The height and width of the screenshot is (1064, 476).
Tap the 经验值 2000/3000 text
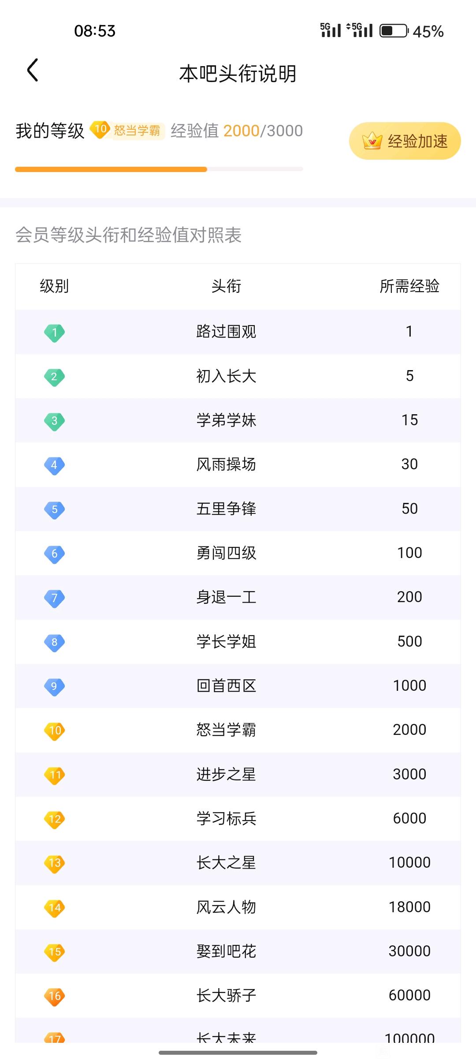(x=237, y=131)
